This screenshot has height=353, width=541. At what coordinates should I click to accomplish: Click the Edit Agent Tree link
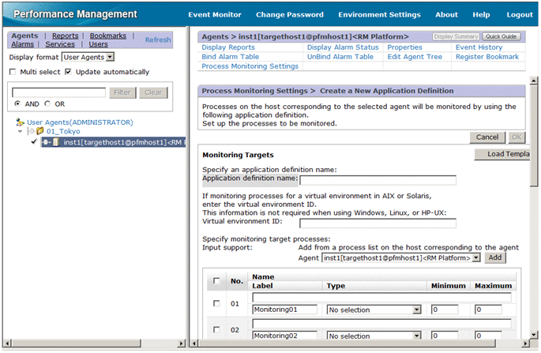click(415, 57)
